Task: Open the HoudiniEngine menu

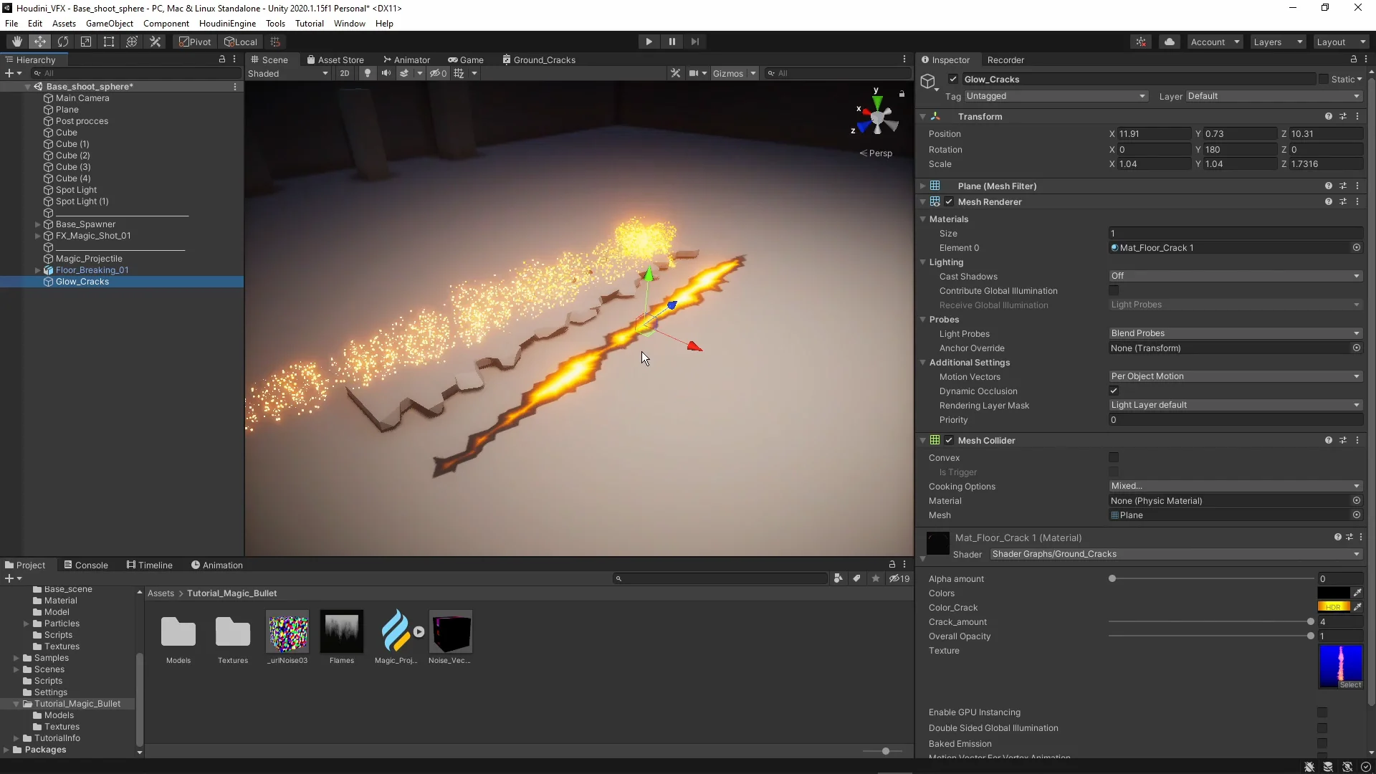Action: click(x=226, y=24)
